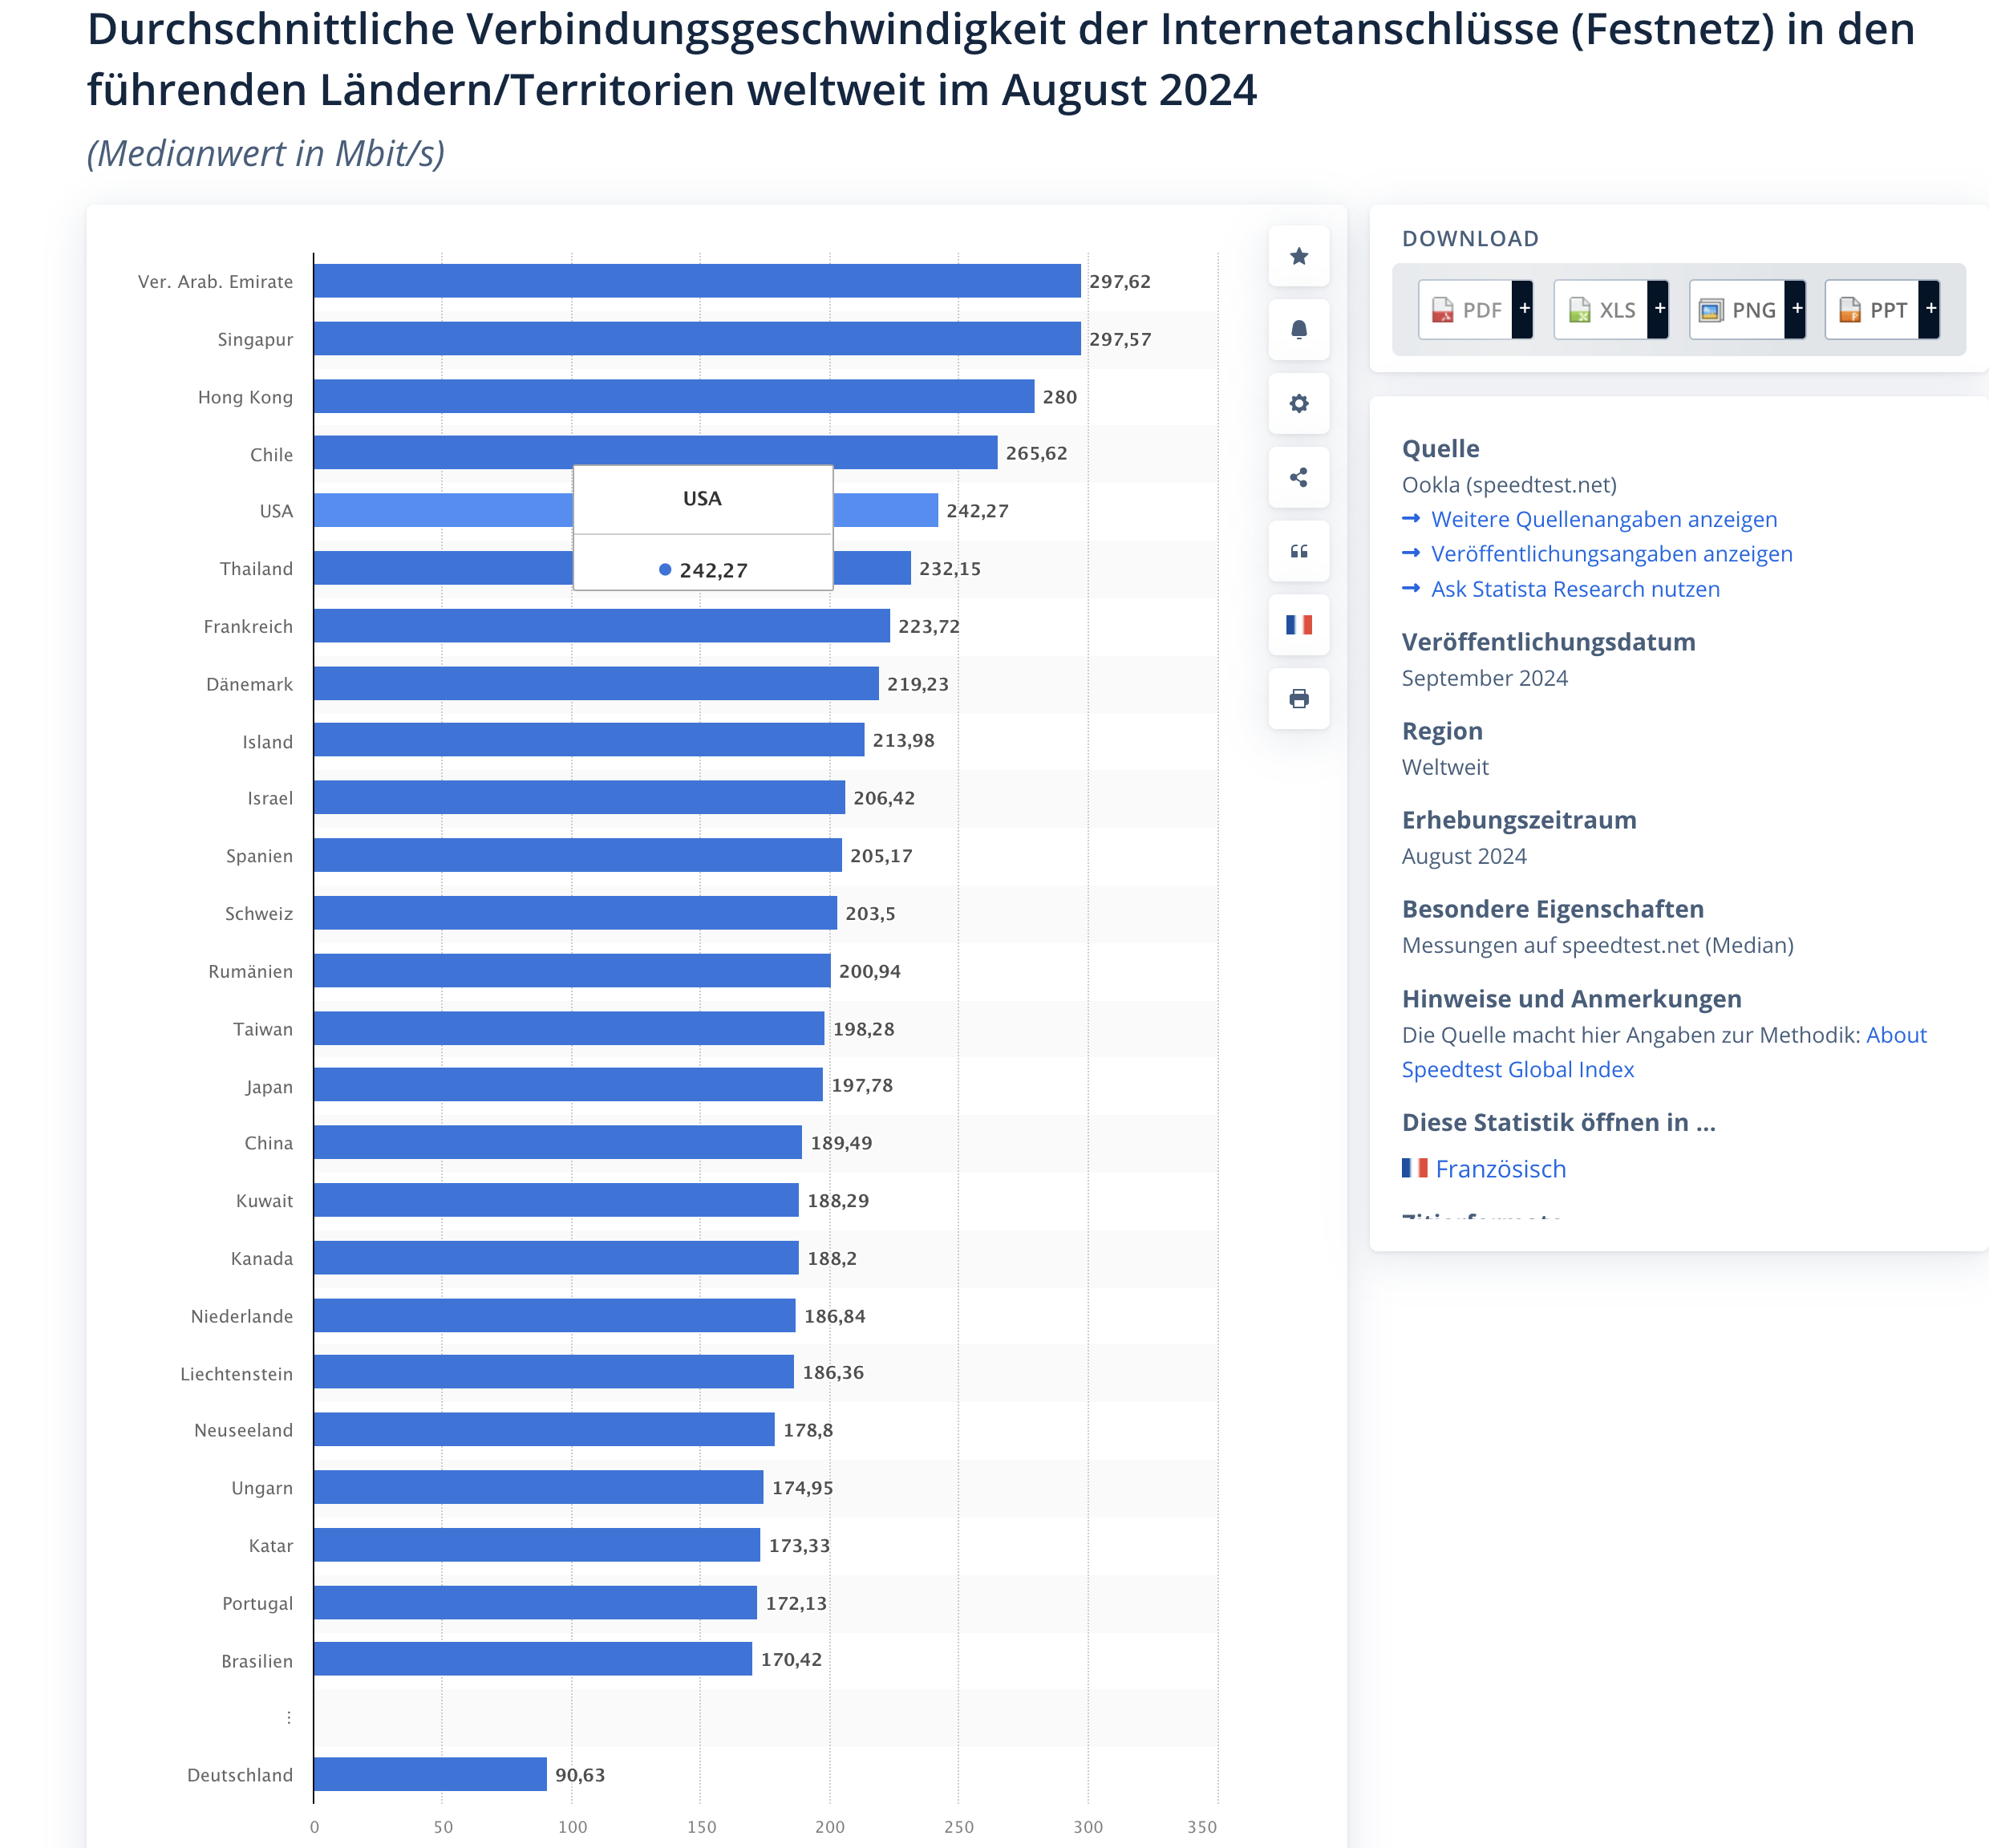Click the bell notification icon

tap(1298, 330)
